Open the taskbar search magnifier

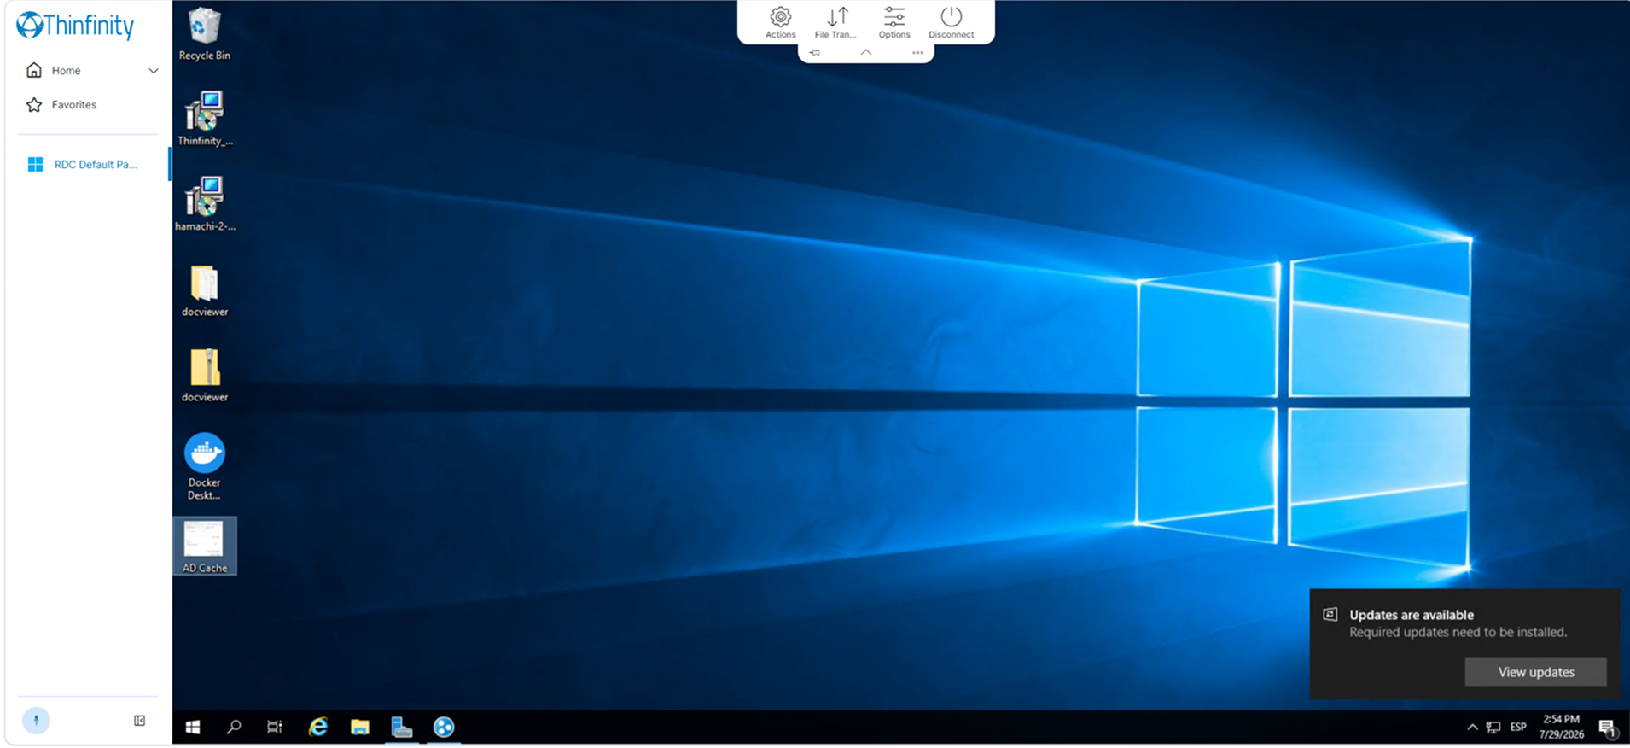[x=234, y=727]
